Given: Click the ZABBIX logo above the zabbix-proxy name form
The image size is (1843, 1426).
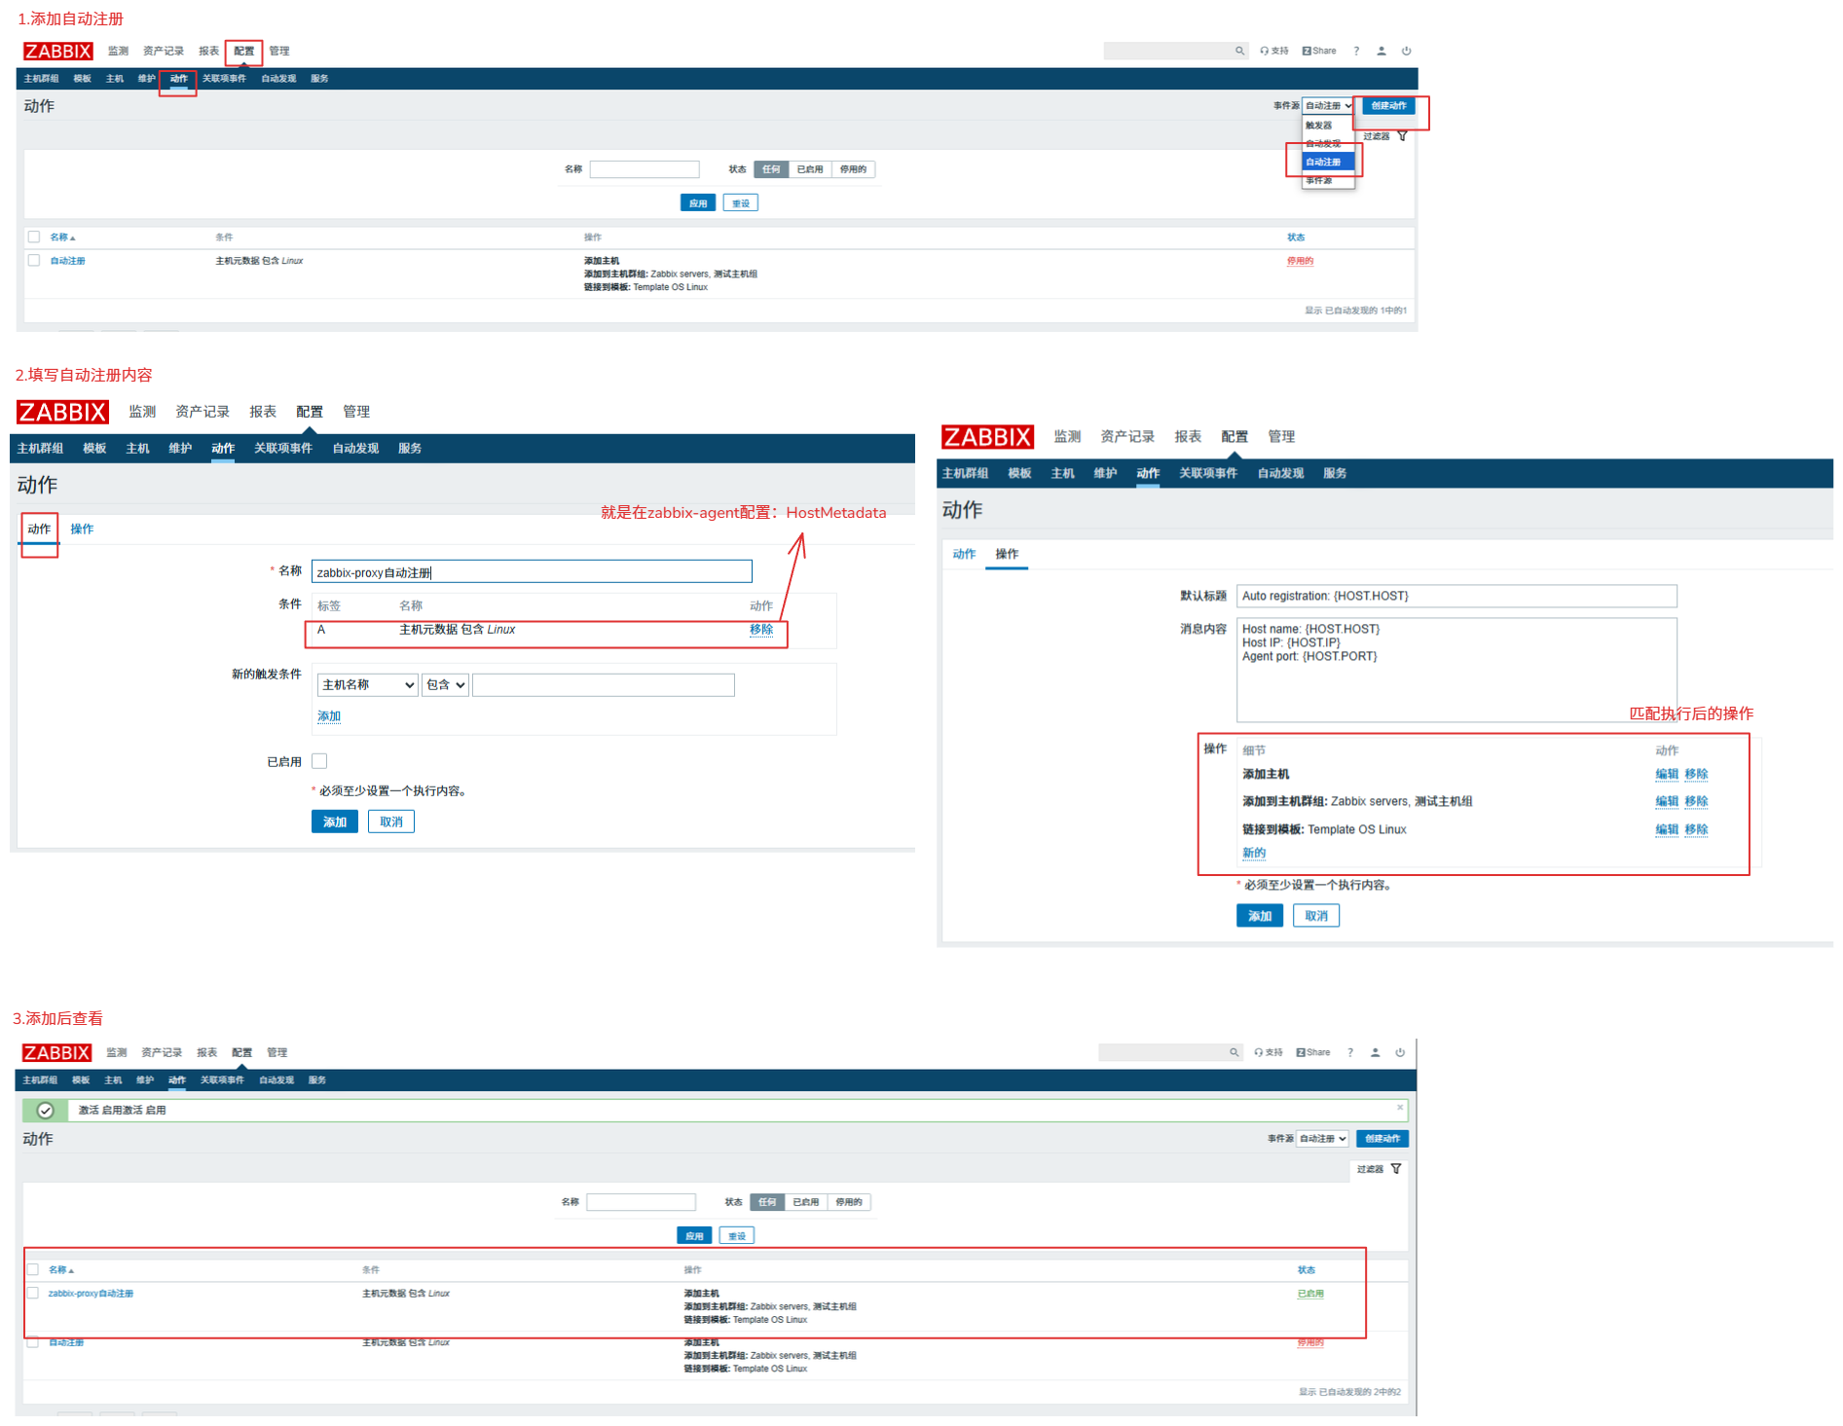Looking at the screenshot, I should point(62,412).
